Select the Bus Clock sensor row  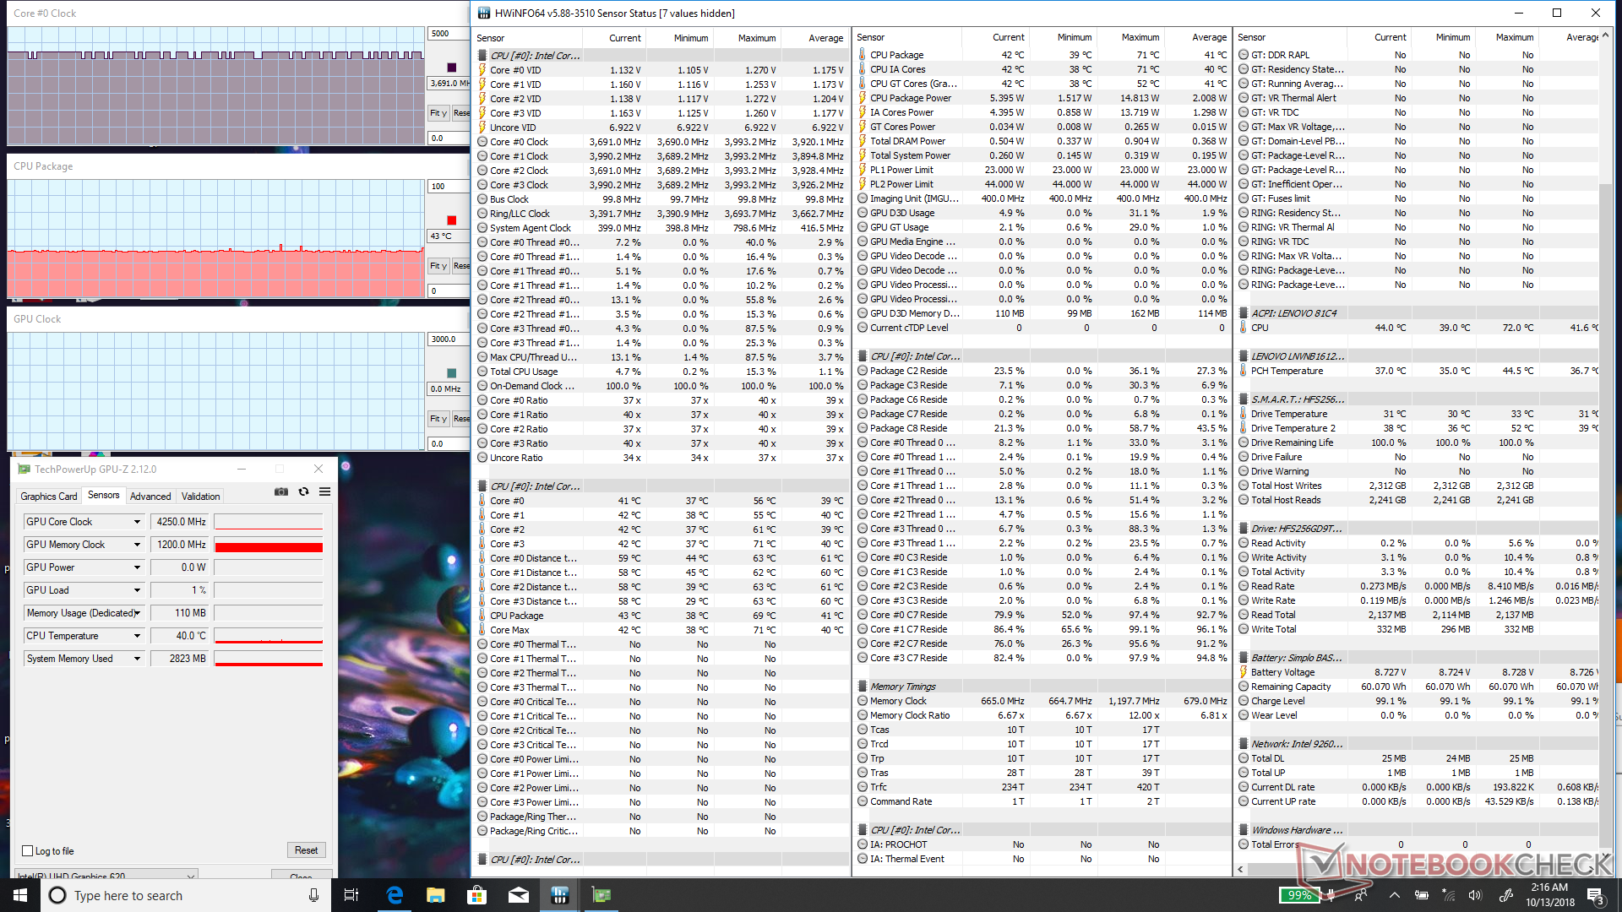(661, 199)
